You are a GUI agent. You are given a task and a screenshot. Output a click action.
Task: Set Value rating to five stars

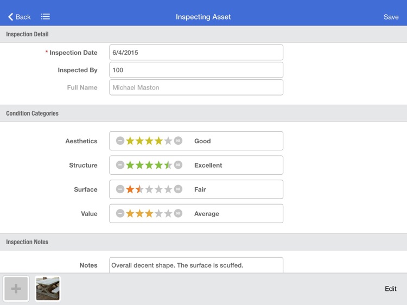point(168,213)
